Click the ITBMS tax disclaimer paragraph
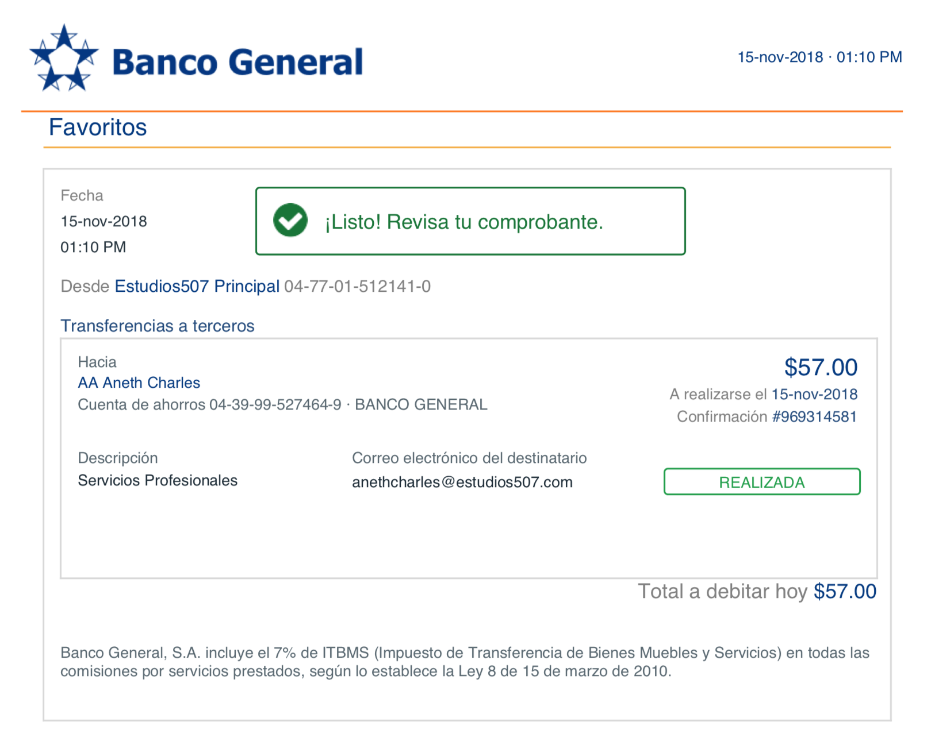Image resolution: width=931 pixels, height=745 pixels. pyautogui.click(x=465, y=662)
